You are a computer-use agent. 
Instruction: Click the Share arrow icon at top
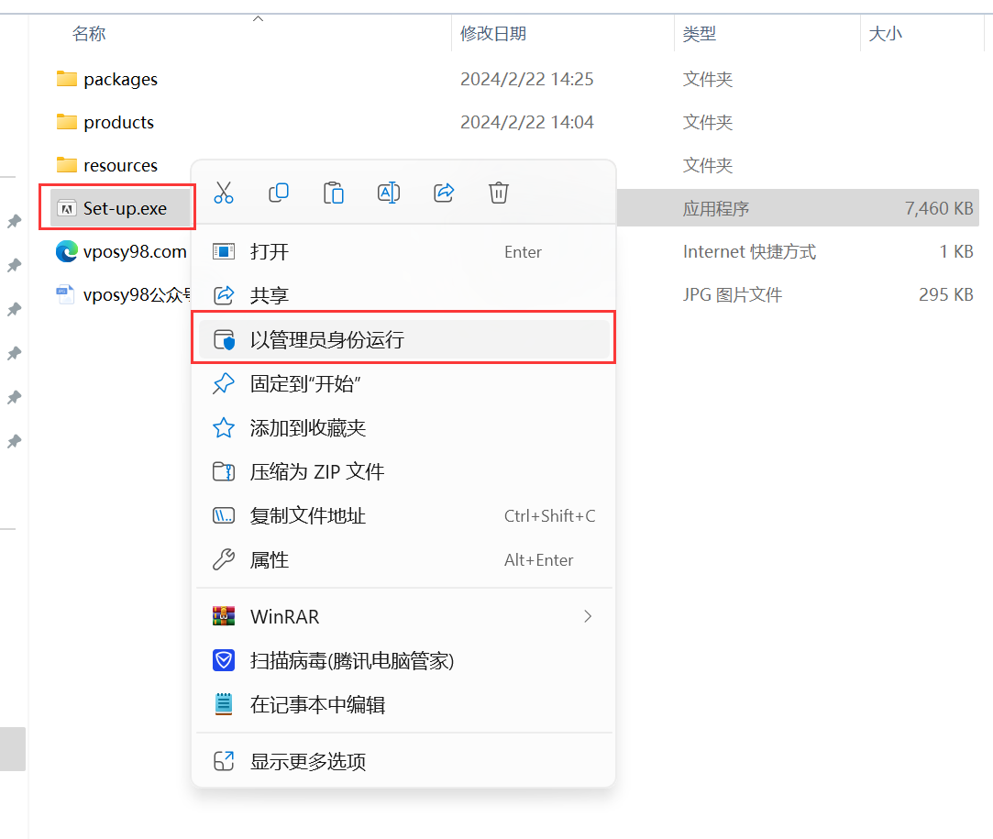(444, 193)
